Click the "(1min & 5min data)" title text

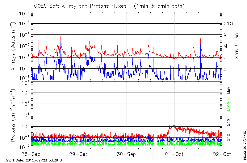click(x=159, y=6)
